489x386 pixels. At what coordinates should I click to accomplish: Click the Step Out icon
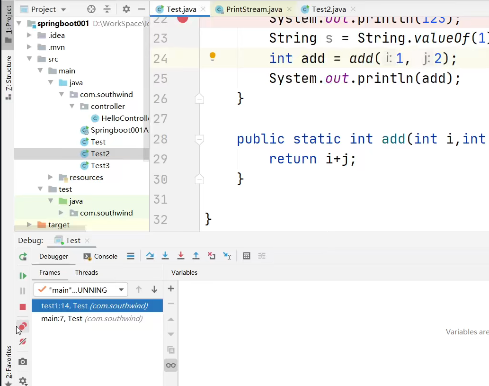[196, 256]
